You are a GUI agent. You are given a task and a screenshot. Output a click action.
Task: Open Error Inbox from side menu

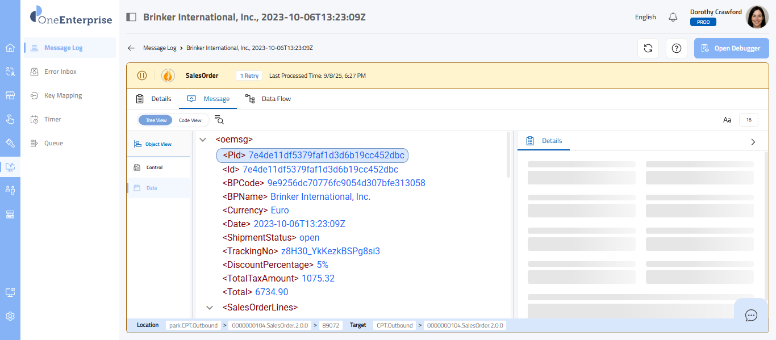(60, 72)
